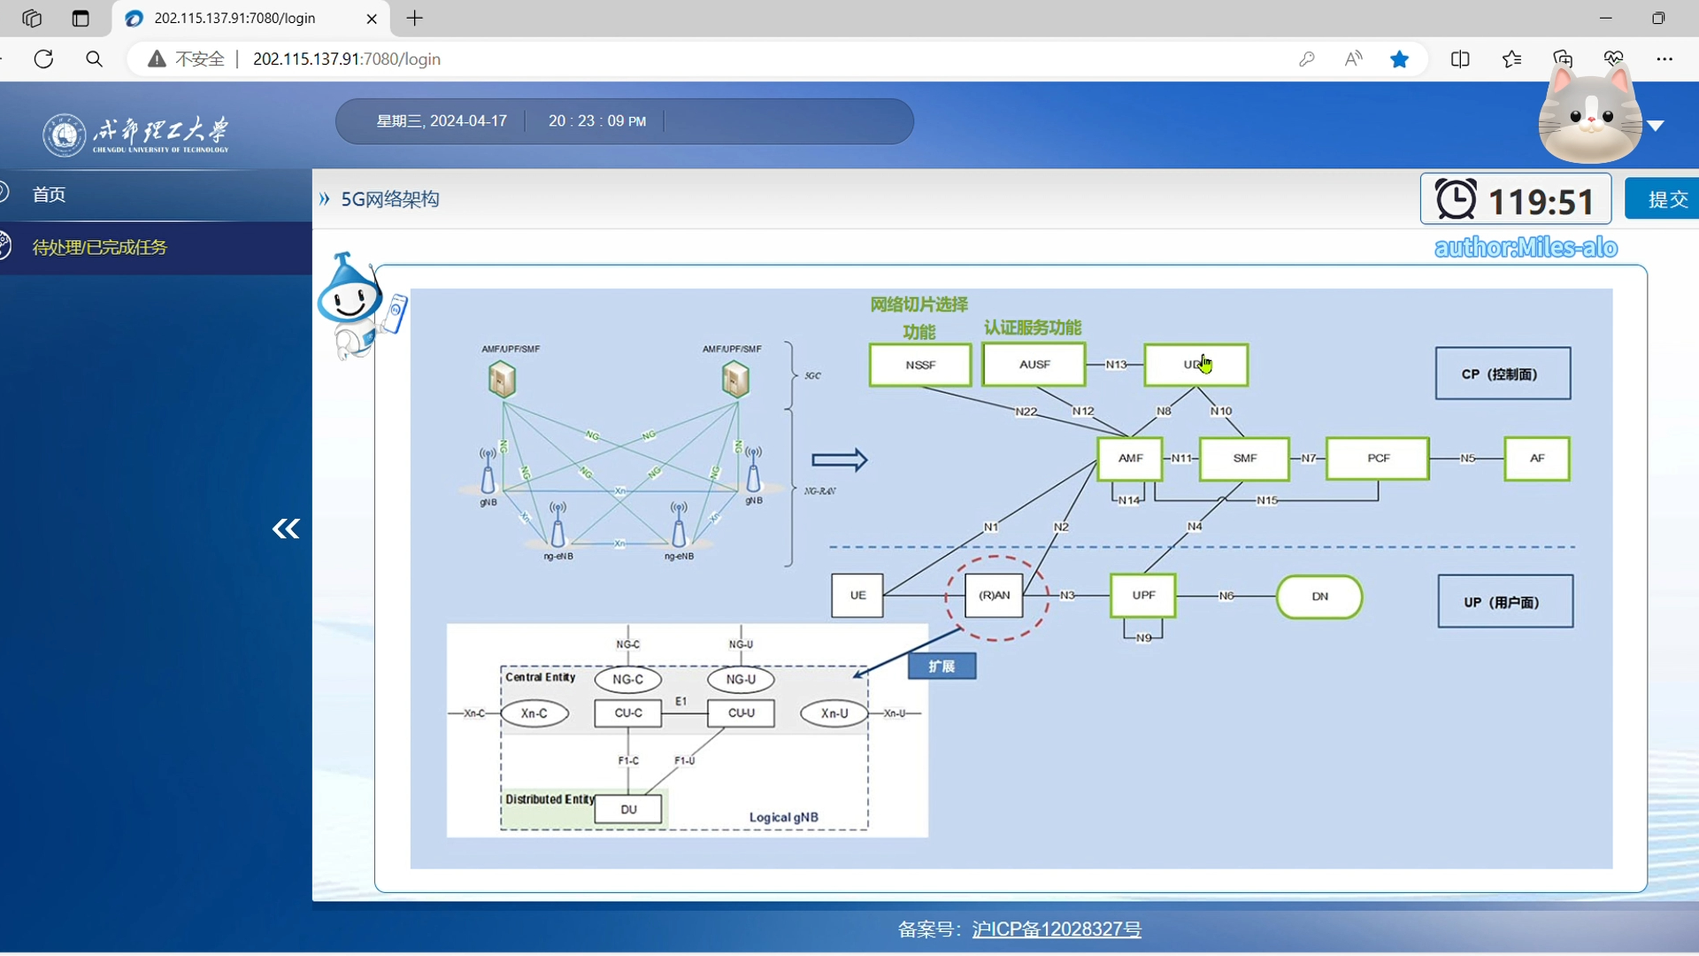Open the tab actions menu icon
The image size is (1699, 956).
pos(81,18)
